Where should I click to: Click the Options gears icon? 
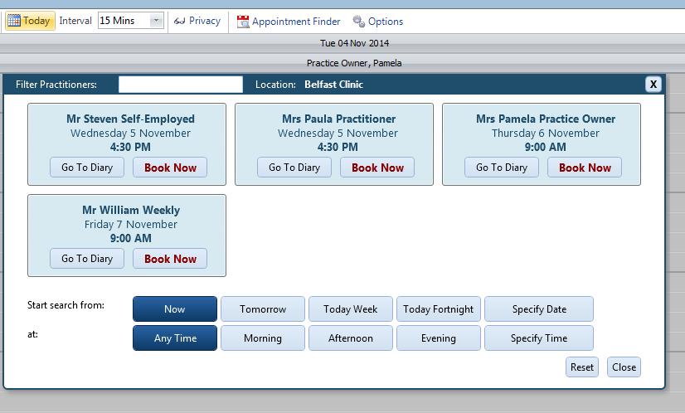358,21
